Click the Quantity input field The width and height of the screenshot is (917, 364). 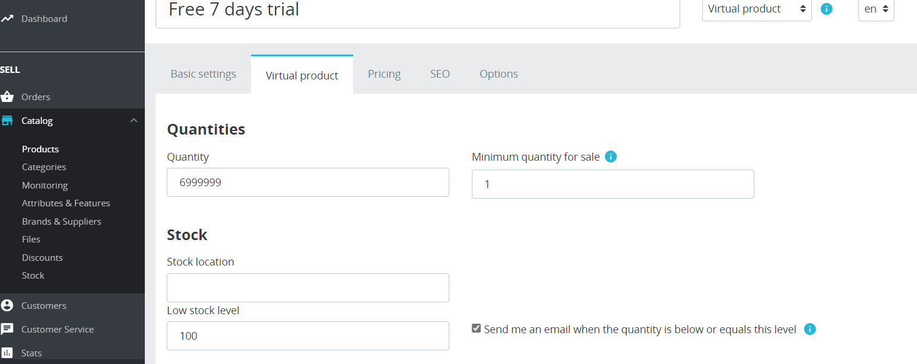click(x=307, y=183)
